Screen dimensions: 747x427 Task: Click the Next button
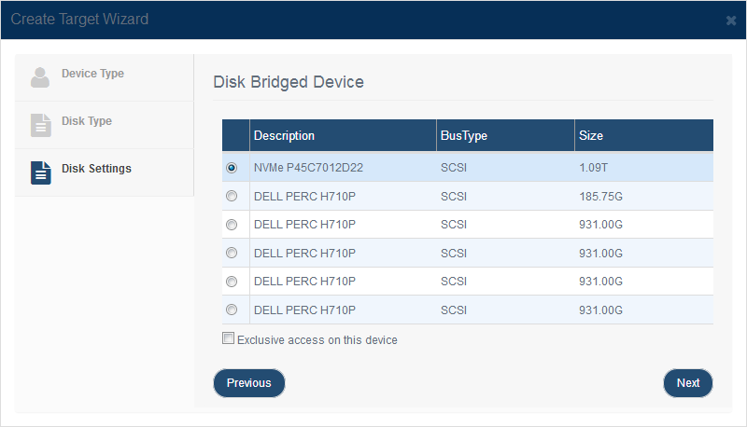[688, 383]
